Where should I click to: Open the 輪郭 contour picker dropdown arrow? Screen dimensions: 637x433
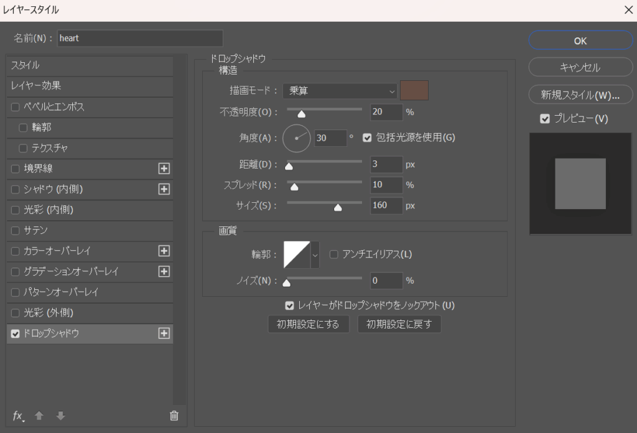tap(315, 254)
